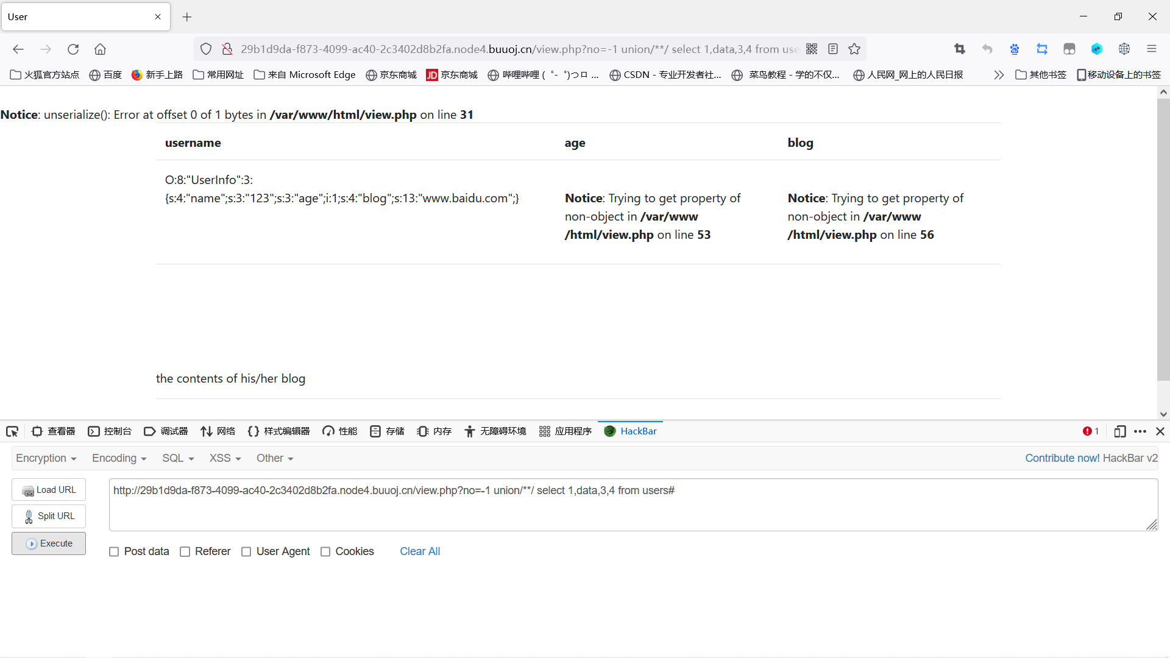Open the reader view icon

pos(833,49)
